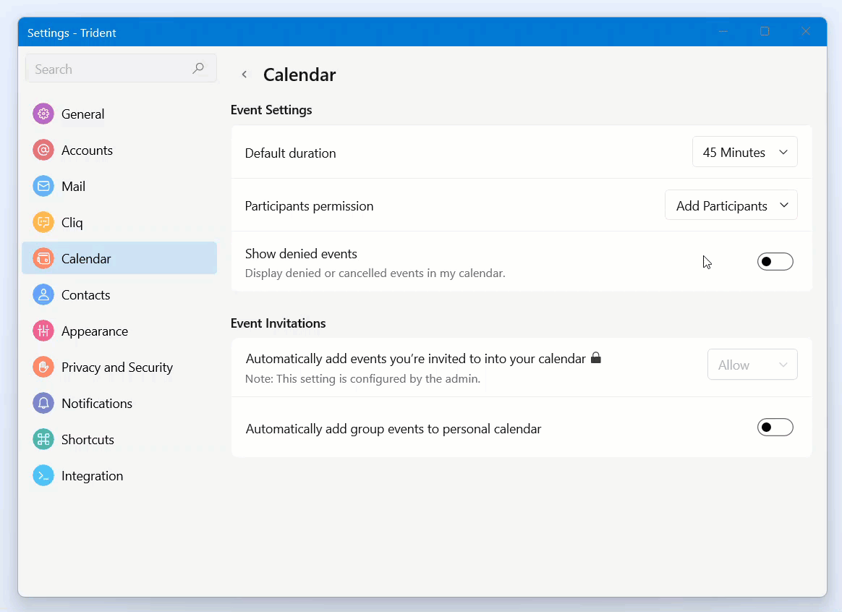Maximize the Settings window
842x612 pixels.
pos(765,32)
